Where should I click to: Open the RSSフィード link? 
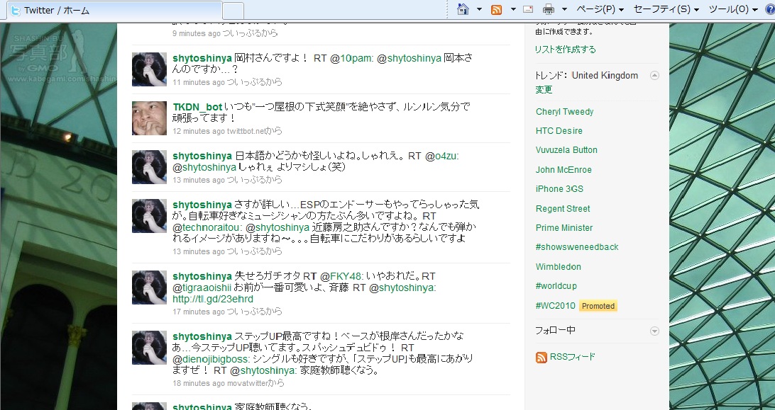point(572,357)
